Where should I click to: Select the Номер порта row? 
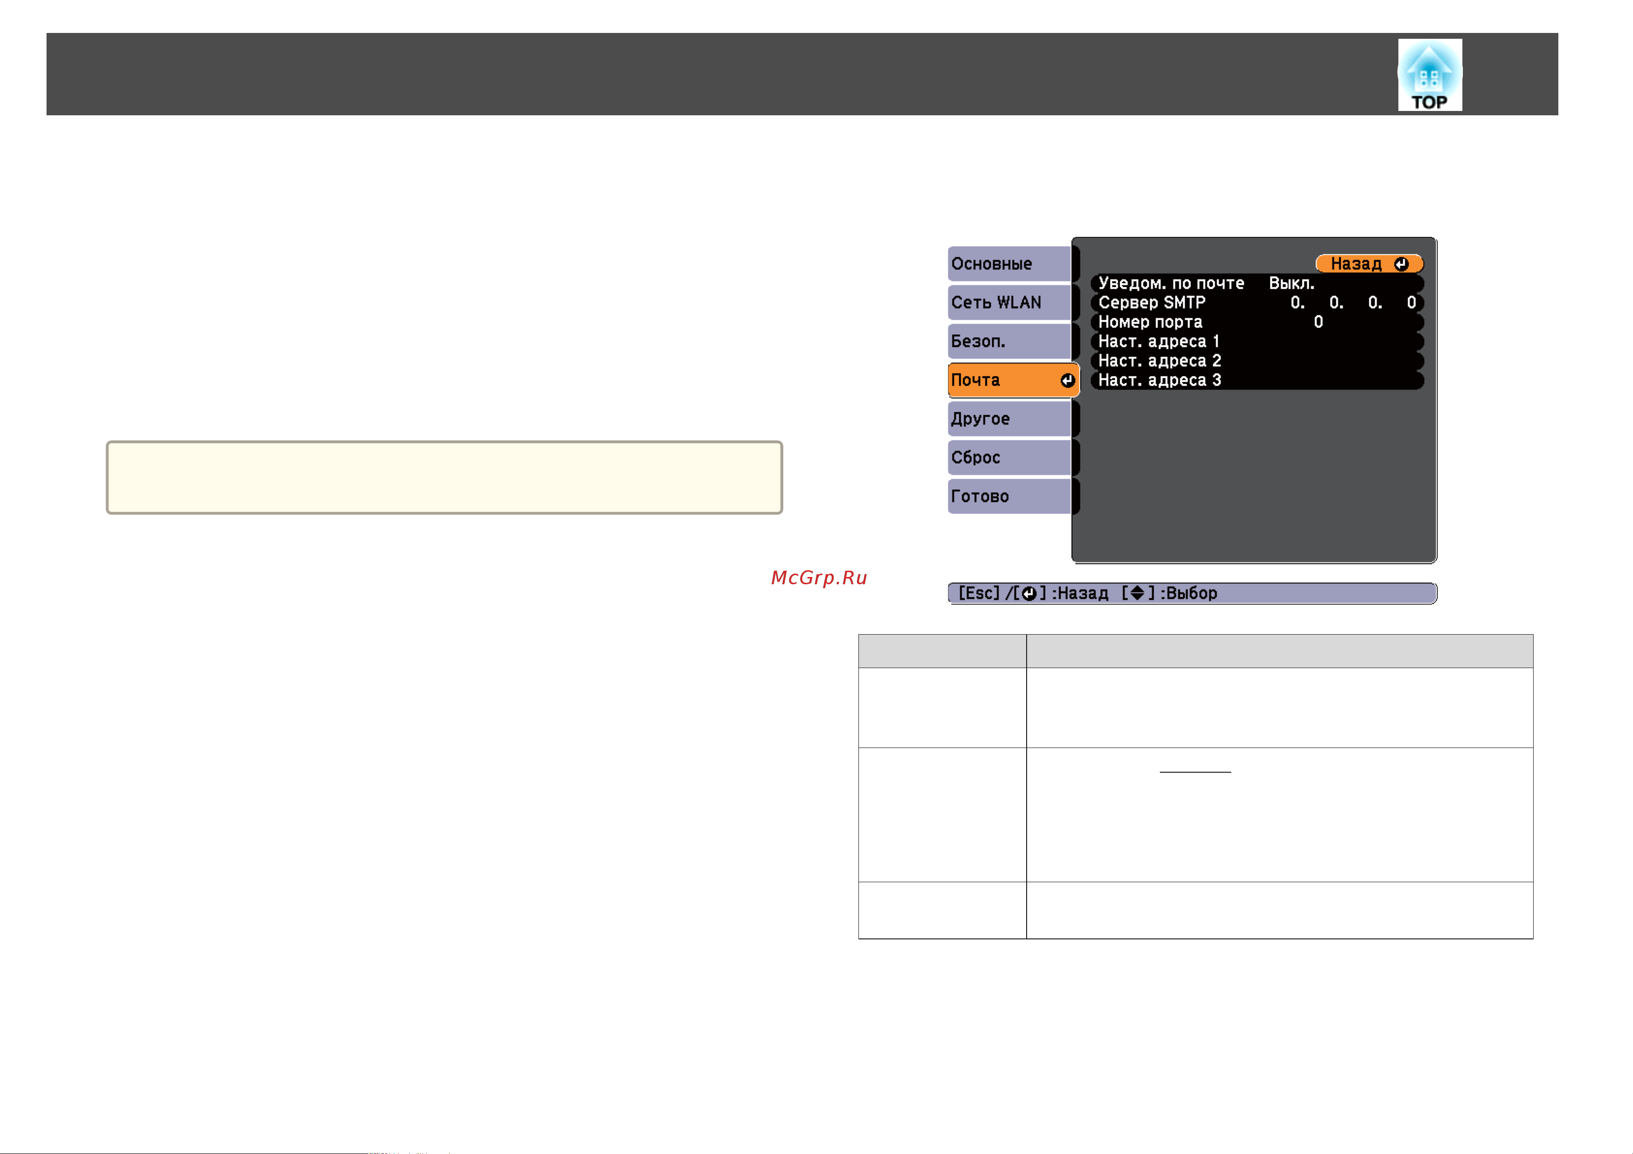coord(1257,322)
